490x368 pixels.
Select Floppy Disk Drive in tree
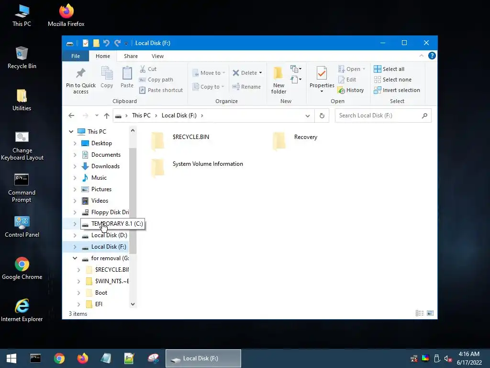[105, 212]
